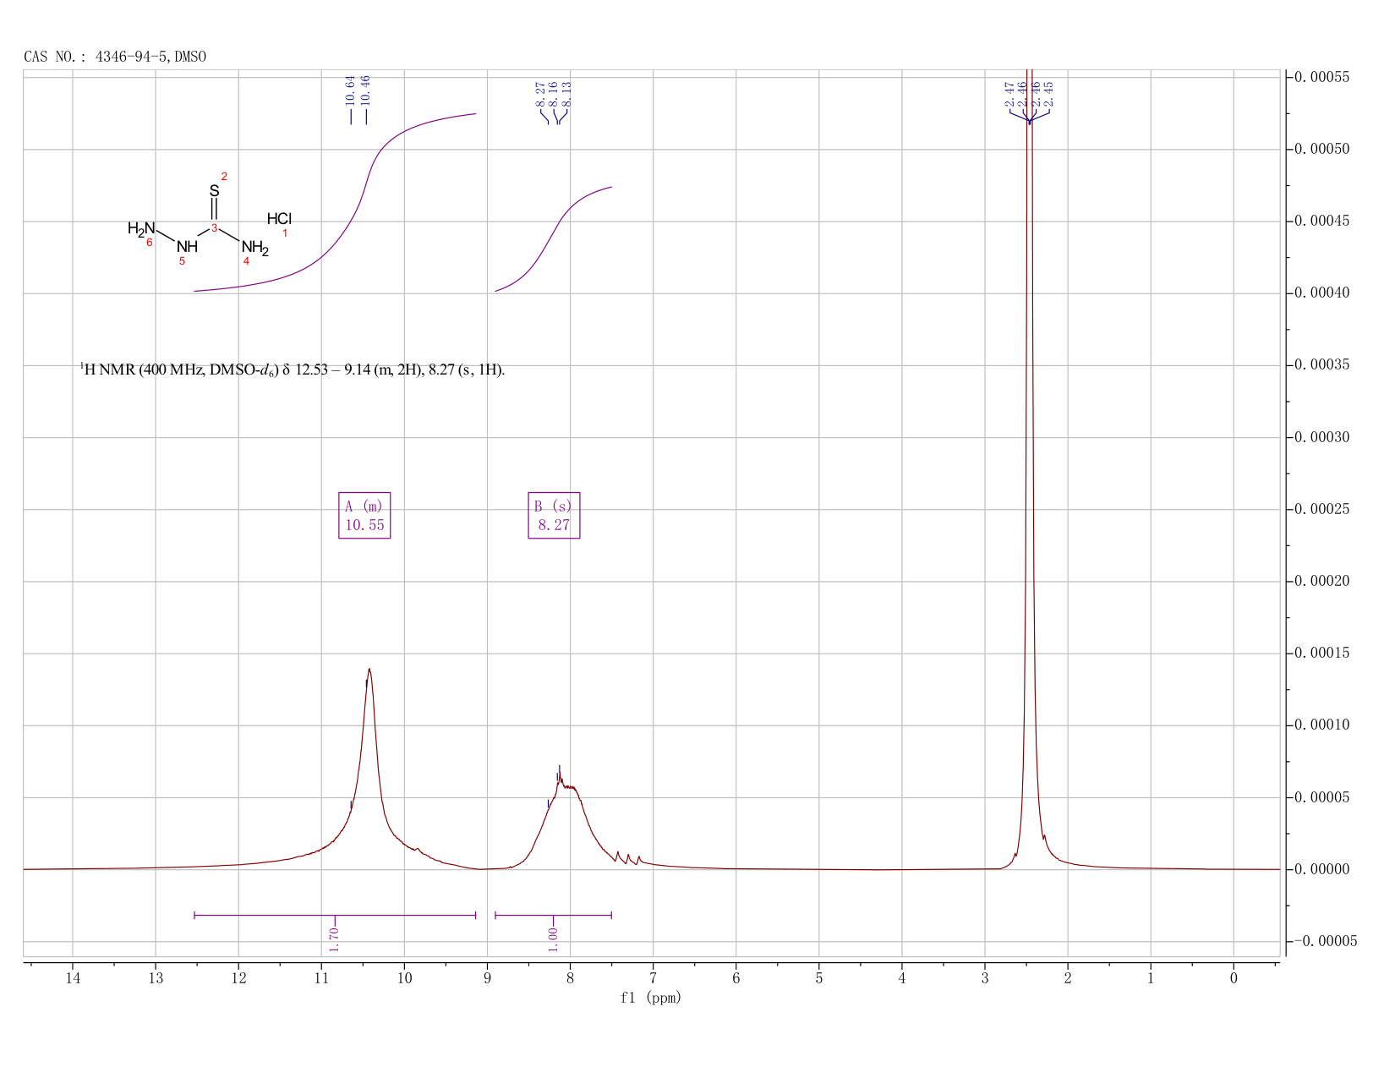
Task: Click the NH group numbered 5
Action: click(187, 247)
